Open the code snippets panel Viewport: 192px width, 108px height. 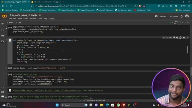pyautogui.click(x=2, y=88)
